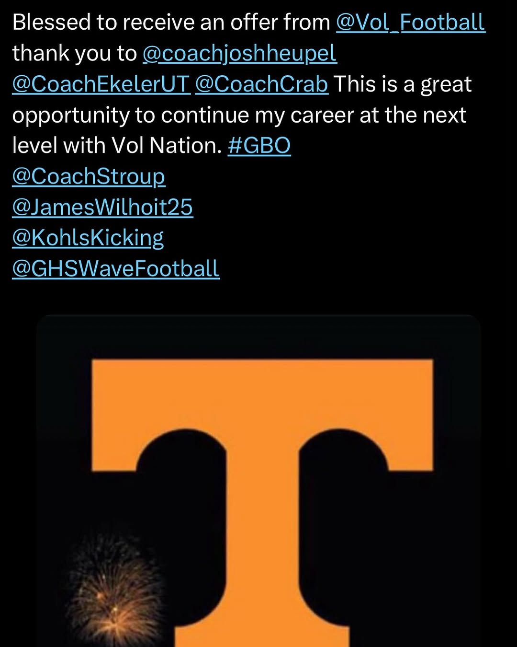The width and height of the screenshot is (517, 647).
Task: Tap the #GBO hashtag
Action: coord(259,146)
